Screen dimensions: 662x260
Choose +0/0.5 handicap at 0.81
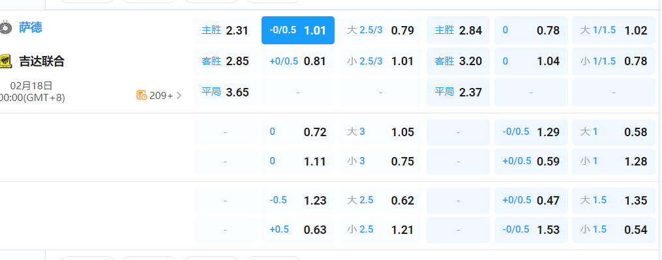click(298, 61)
